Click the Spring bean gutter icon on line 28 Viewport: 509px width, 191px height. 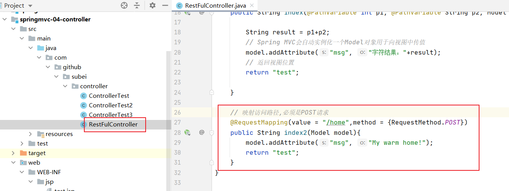click(x=187, y=133)
